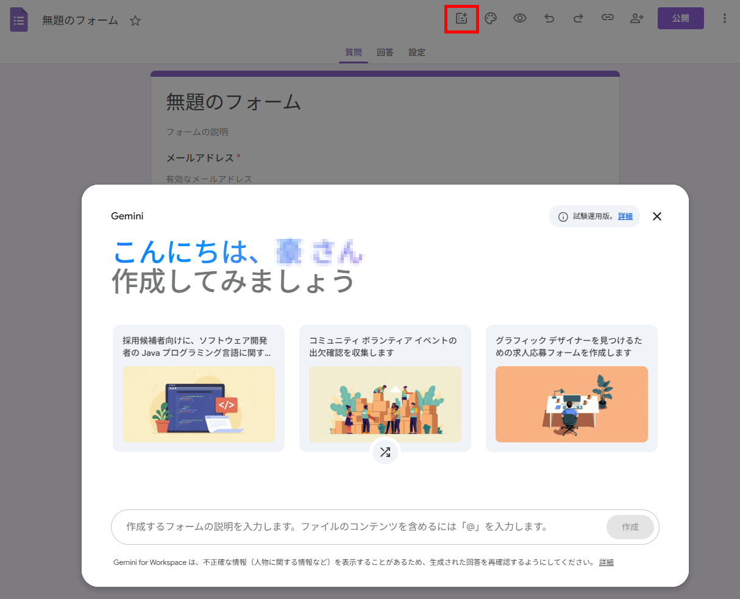
Task: Click the shuffle suggestions icon
Action: point(385,452)
